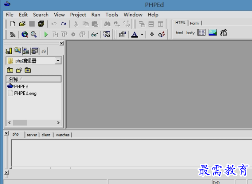
Task: Click the blue letter A icon
Action: point(135,35)
